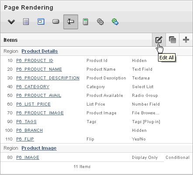Viewport: 193px width, 175px height.
Task: Show Regions view icon
Action: tap(41, 21)
